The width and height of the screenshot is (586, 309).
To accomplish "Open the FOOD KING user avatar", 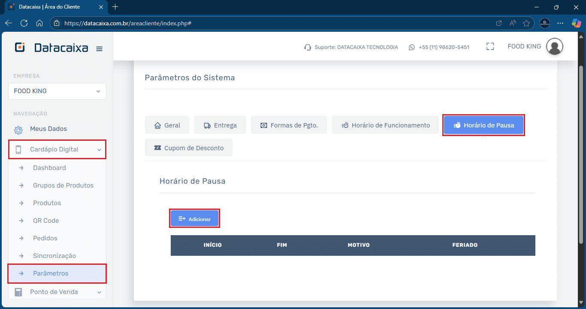I will [554, 46].
